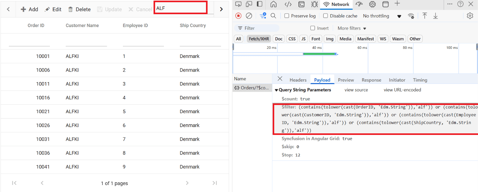Open the Performance tool icon
Screen dimensions: 478x192
359,4
